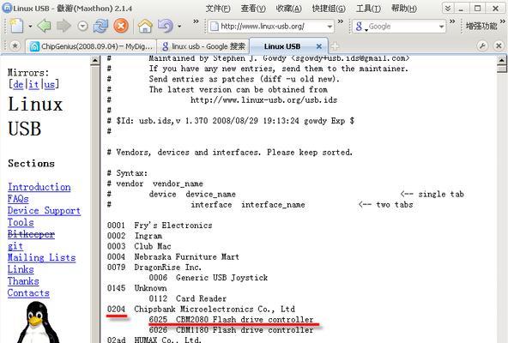Click the green Back arrow icon
This screenshot has width=508, height=343.
44,26
